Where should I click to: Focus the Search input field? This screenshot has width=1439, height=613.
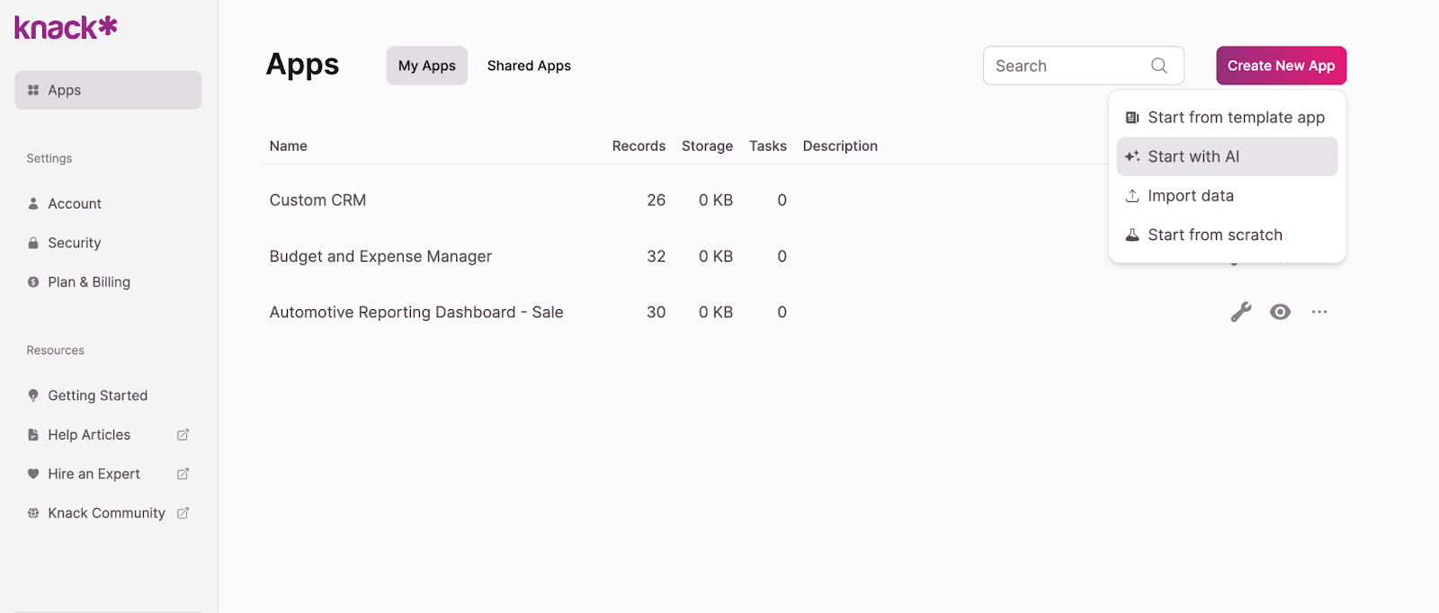1066,66
